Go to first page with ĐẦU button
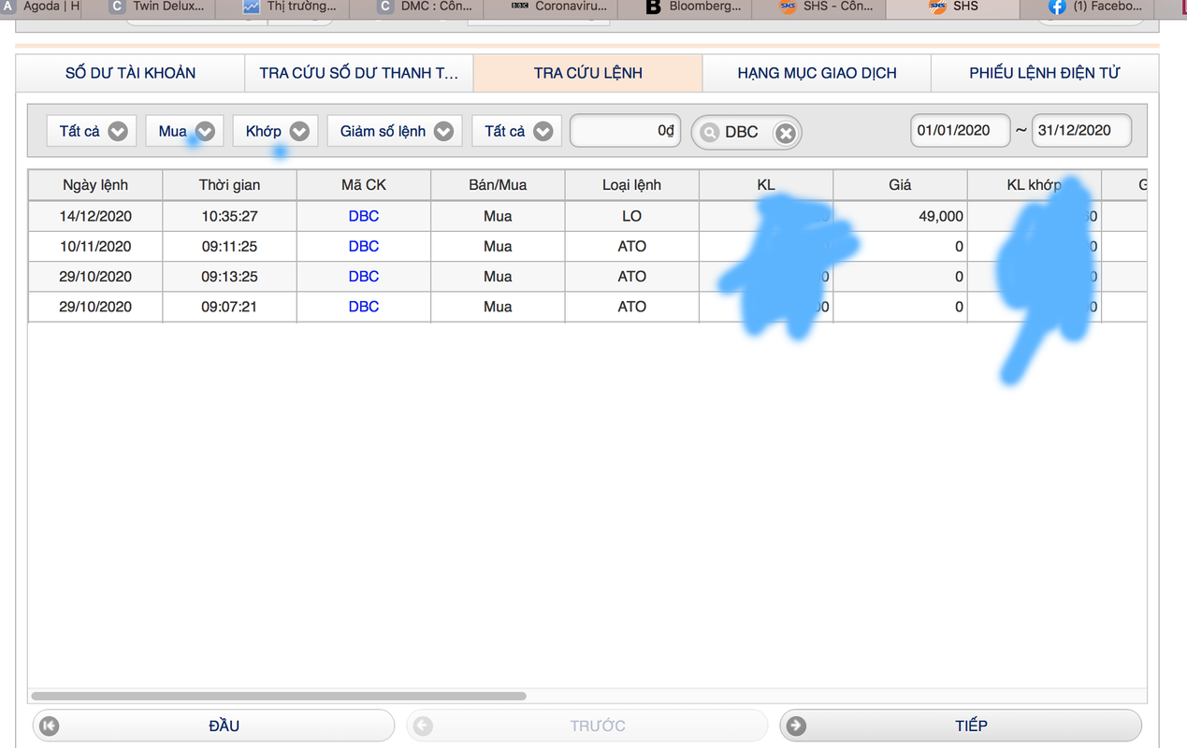1187x748 pixels. (x=213, y=726)
